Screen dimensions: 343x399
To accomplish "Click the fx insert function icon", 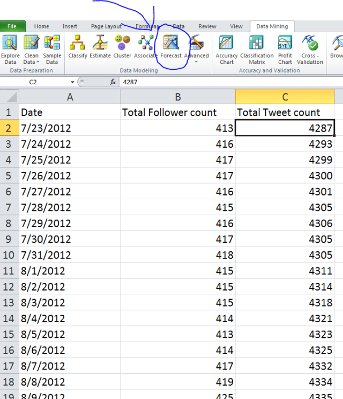I will (113, 82).
